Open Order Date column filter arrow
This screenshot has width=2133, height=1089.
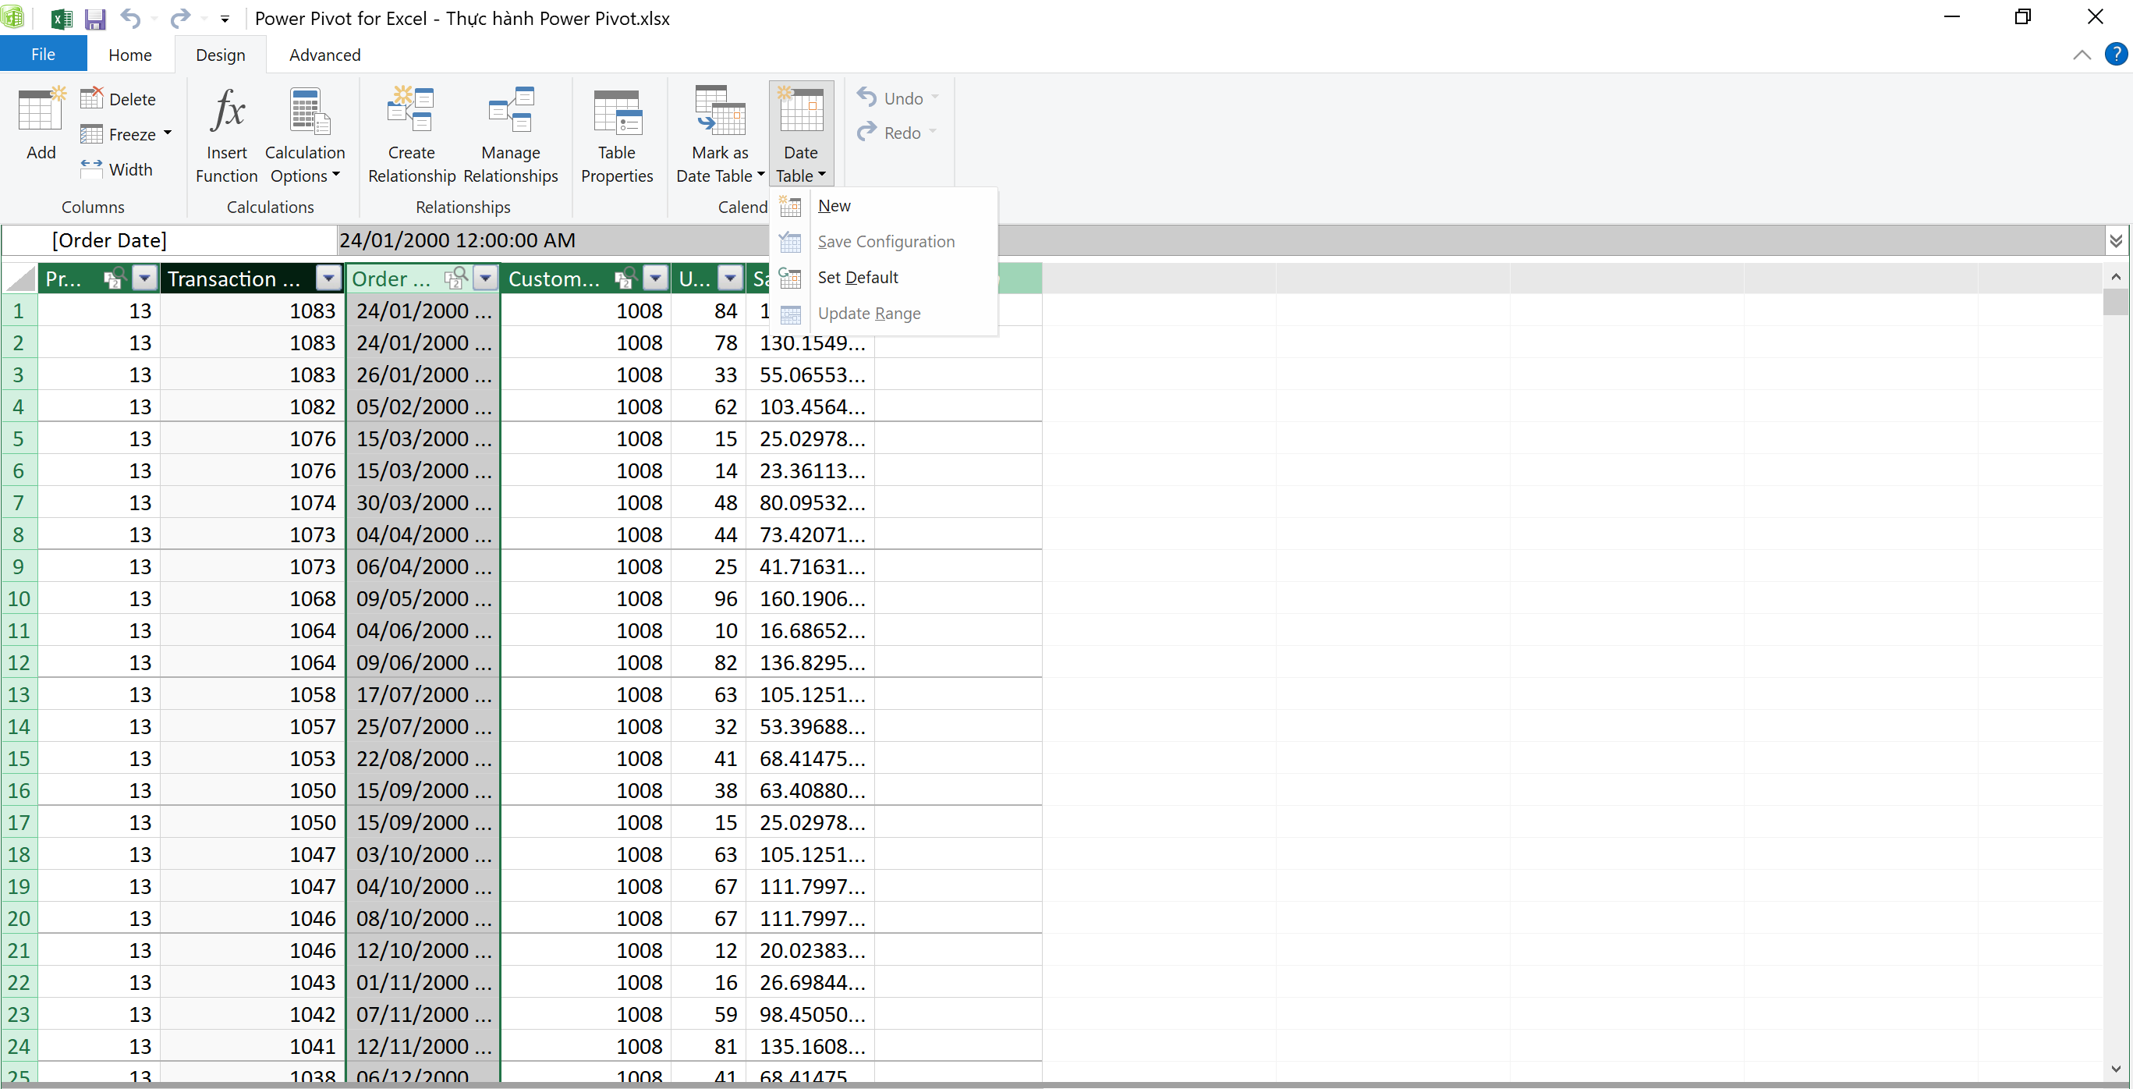(x=486, y=278)
